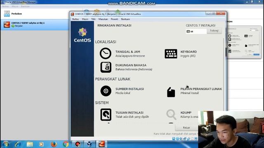Click the VM window title bar VirtualBox icon
Screen dimensions: 264x148
[72, 14]
